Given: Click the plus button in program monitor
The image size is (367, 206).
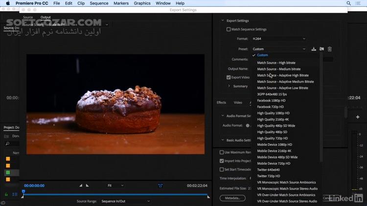Looking at the screenshot, I should tap(358, 117).
